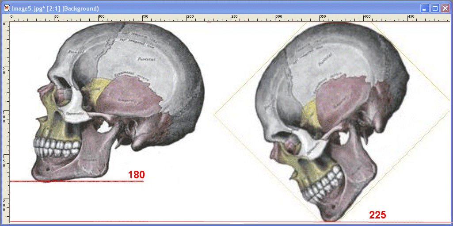Viewport: 453px width, 226px height.
Task: Click the left corner of the rotated bounding box
Action: (x=214, y=114)
